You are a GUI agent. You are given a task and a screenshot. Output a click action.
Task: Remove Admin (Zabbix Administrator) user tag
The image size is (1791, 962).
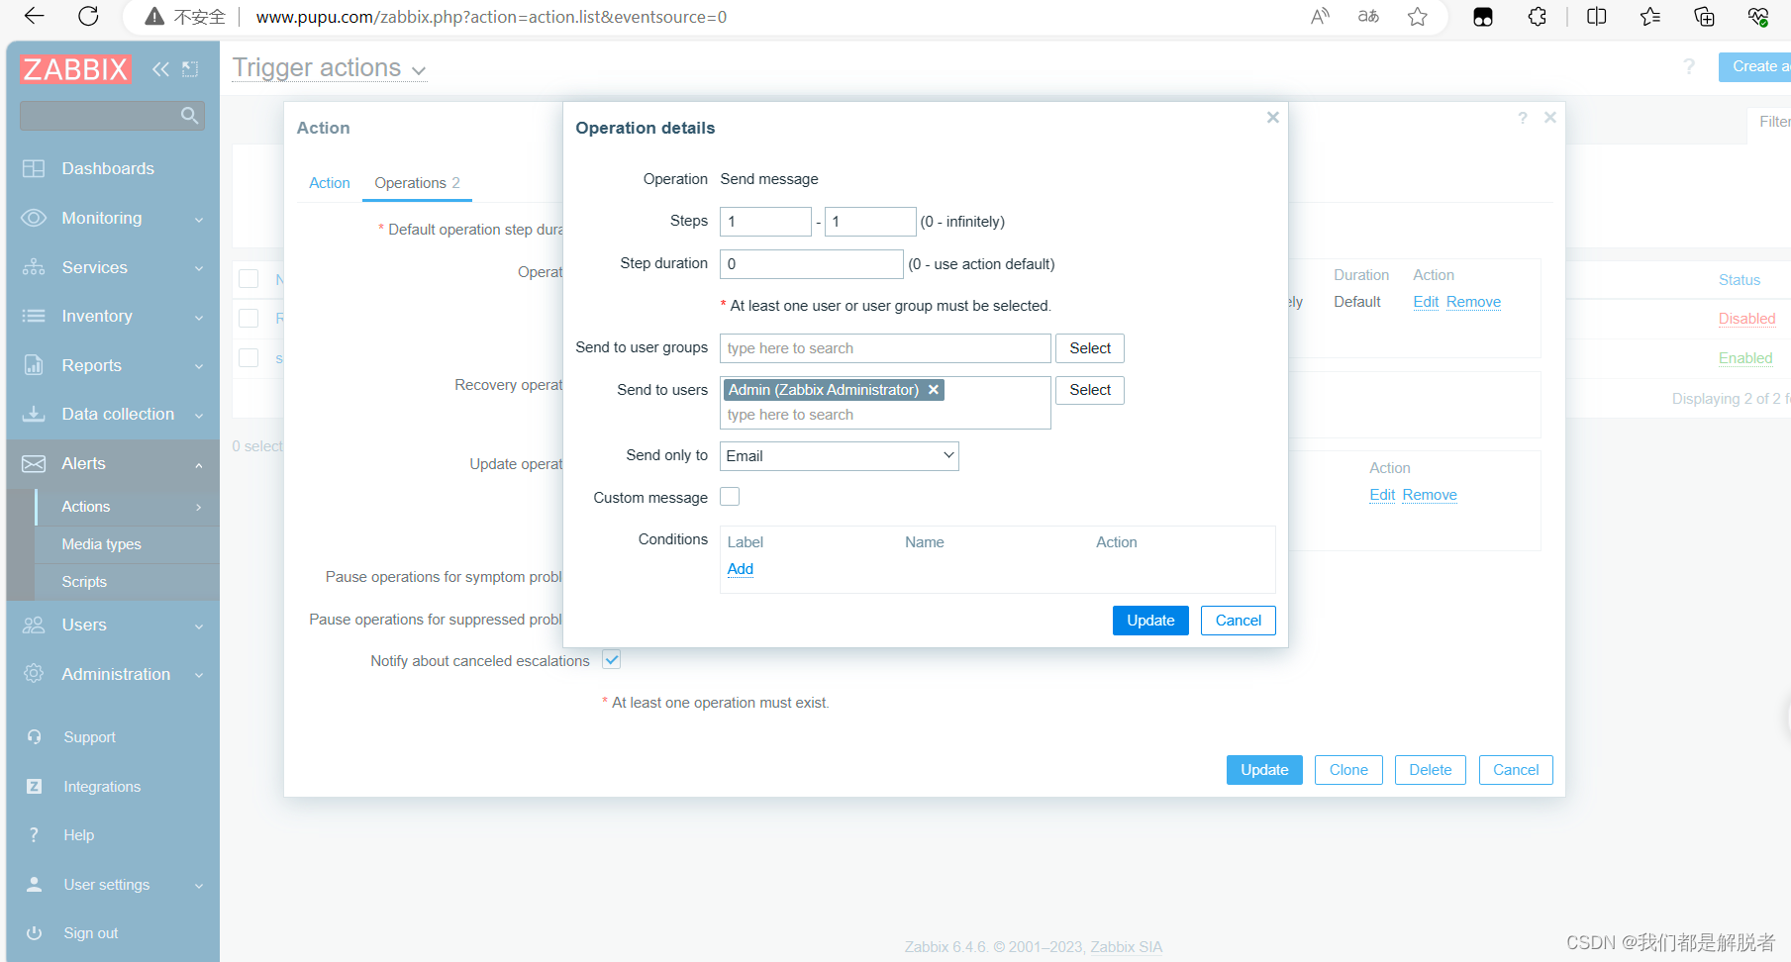click(933, 390)
